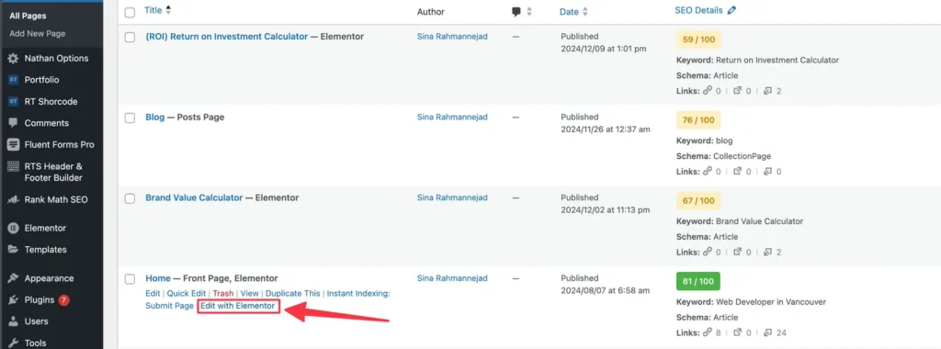Image resolution: width=941 pixels, height=349 pixels.
Task: Click Duplicate This under Home page
Action: coord(293,293)
